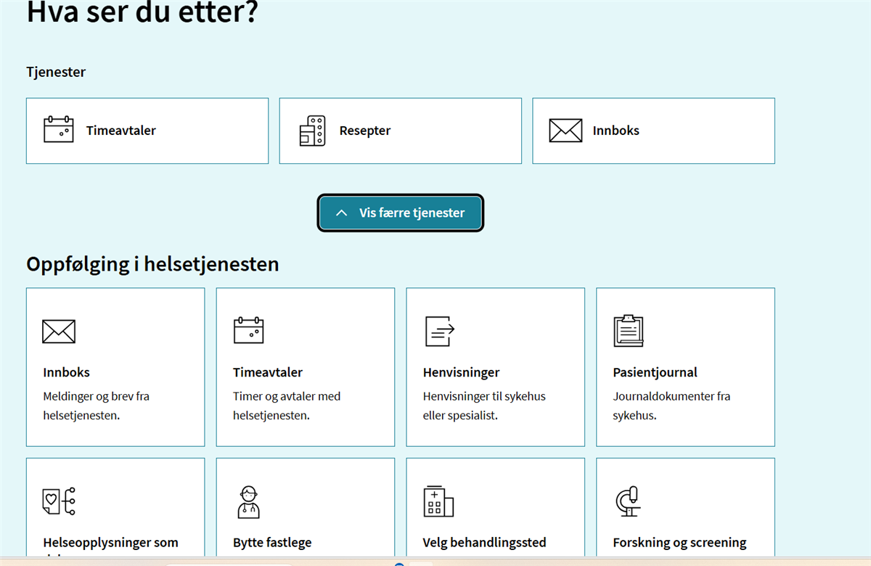Click the envelope icon in the Oppfølging Innboks card
The image size is (871, 566).
(59, 331)
